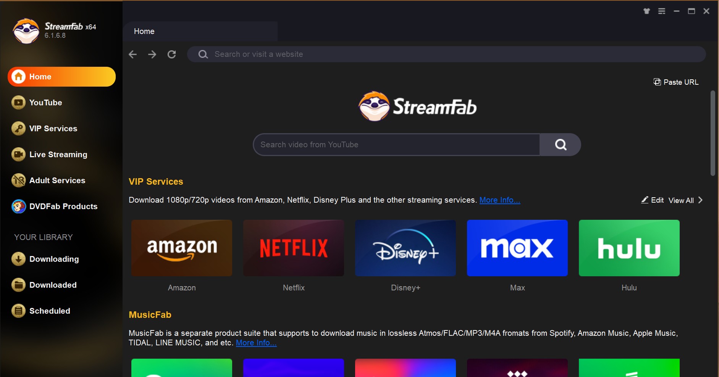This screenshot has width=719, height=377.
Task: Click the Amazon label under its tile
Action: pos(182,288)
